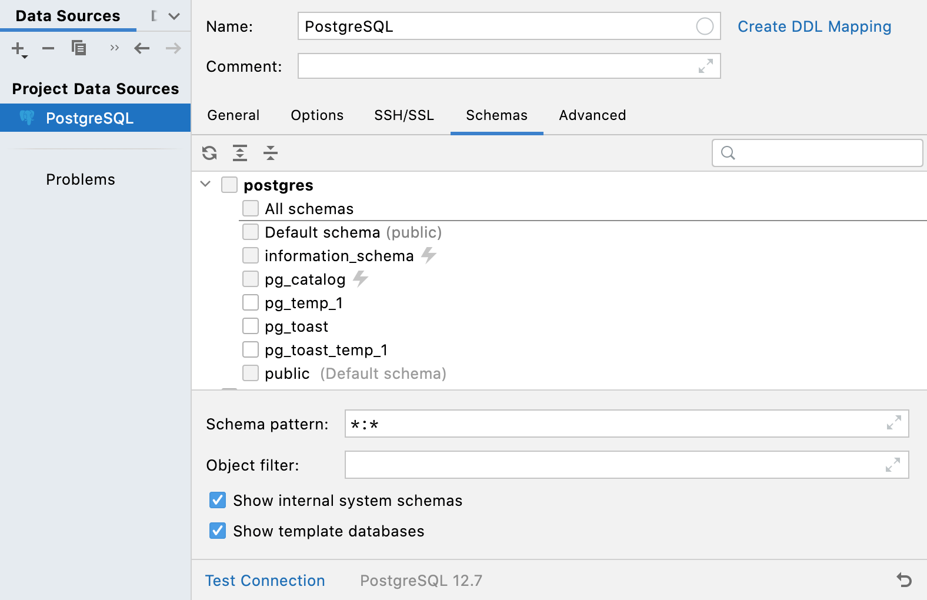Uncheck Show internal system schemas
927x600 pixels.
coord(218,500)
